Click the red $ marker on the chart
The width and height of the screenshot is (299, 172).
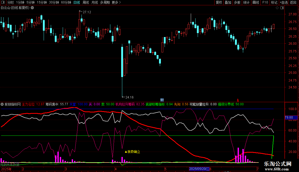click(238, 100)
